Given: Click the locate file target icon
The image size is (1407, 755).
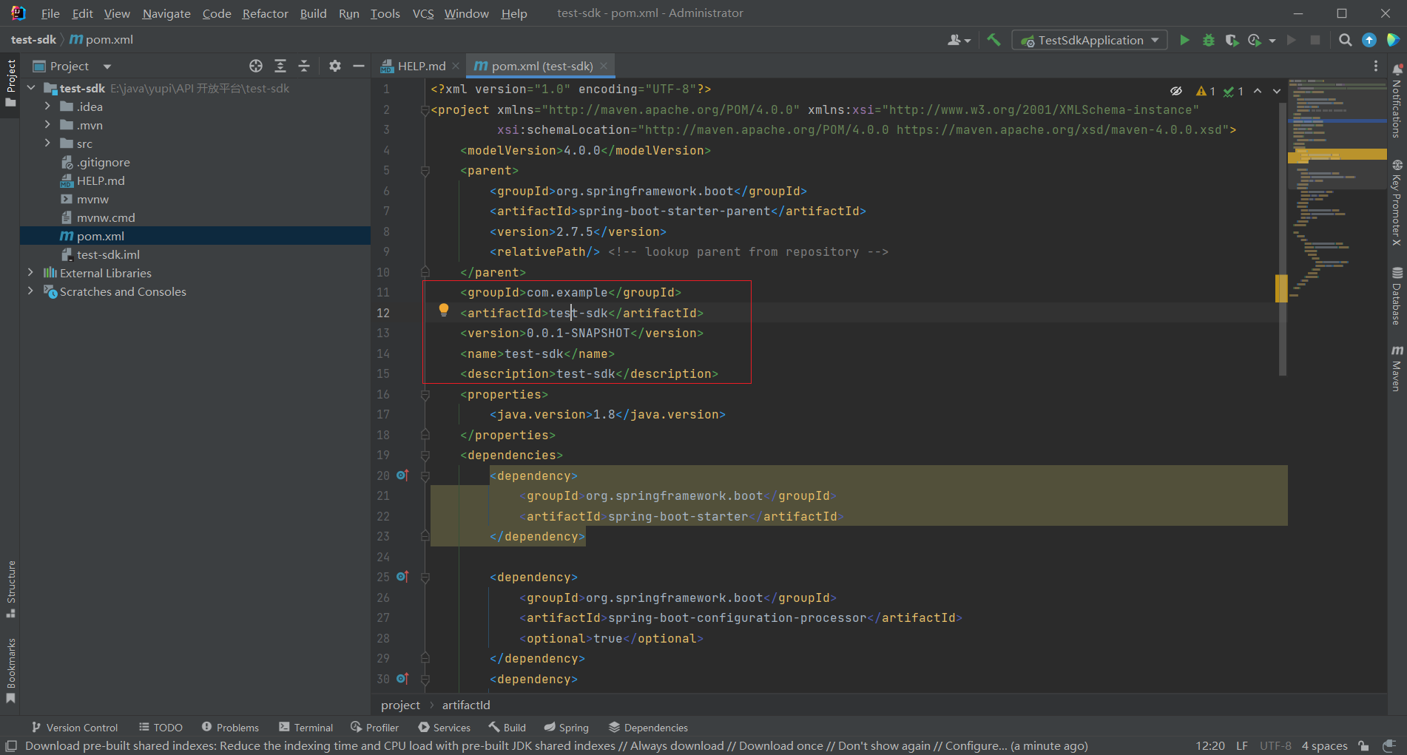Looking at the screenshot, I should click(x=256, y=66).
